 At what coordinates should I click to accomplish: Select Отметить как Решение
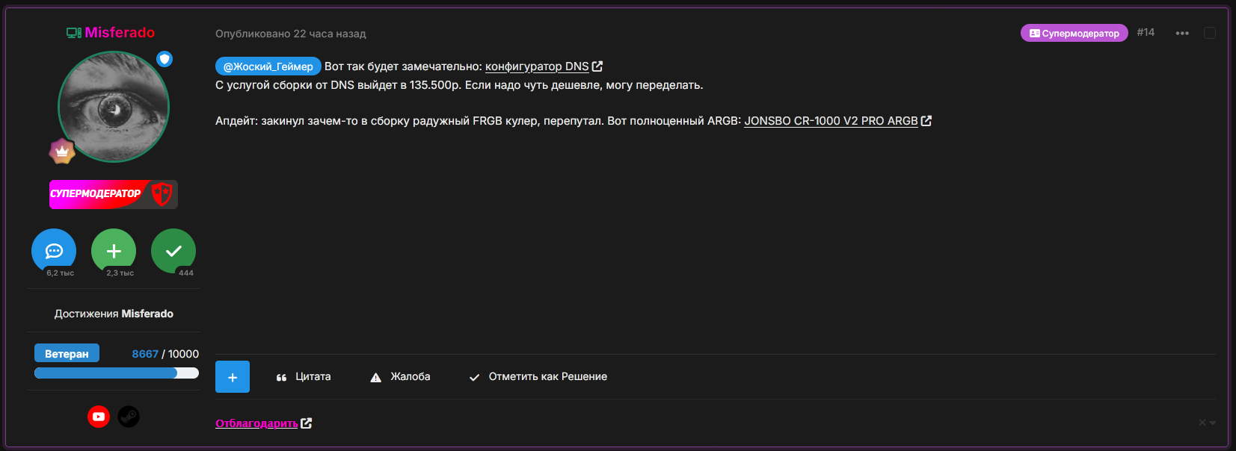pos(538,377)
